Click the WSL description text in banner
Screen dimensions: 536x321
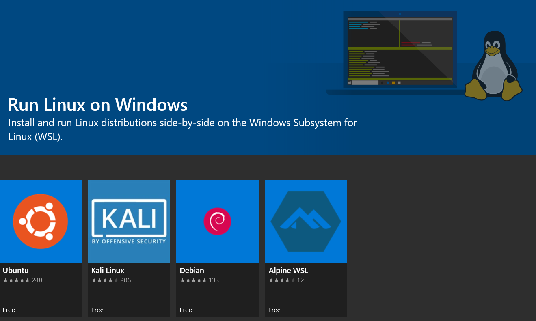click(182, 129)
